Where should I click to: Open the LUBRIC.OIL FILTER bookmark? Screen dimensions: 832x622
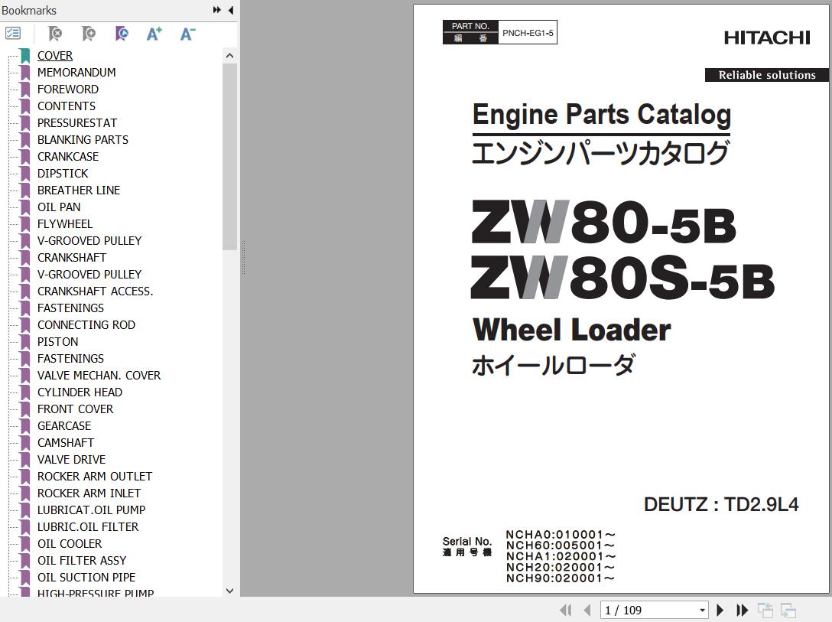coord(87,527)
